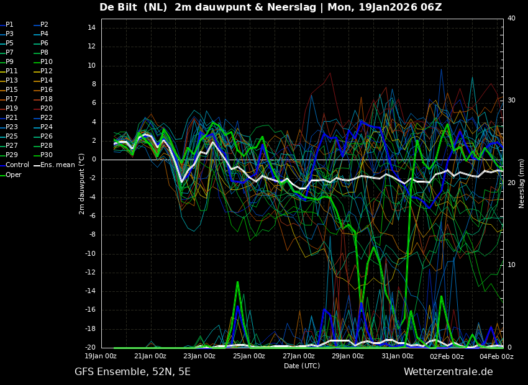
Task: Click the 04Feb 00z date tick label
Action: 496,356
